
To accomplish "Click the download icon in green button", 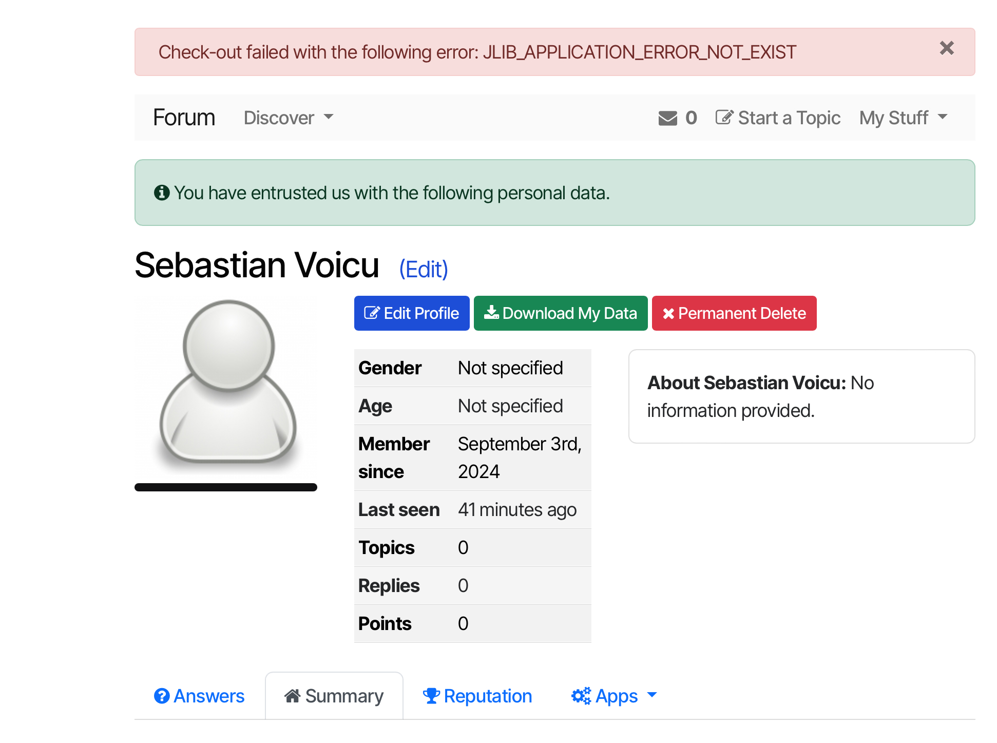I will [x=491, y=313].
